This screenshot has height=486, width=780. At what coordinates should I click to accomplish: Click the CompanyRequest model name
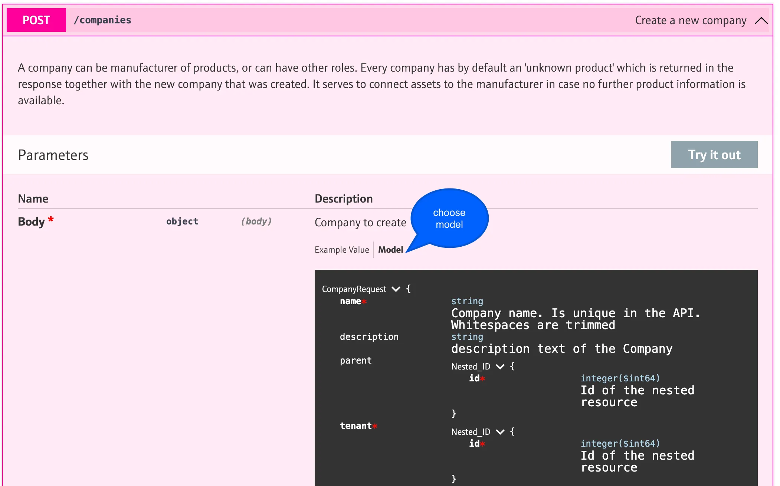point(354,289)
